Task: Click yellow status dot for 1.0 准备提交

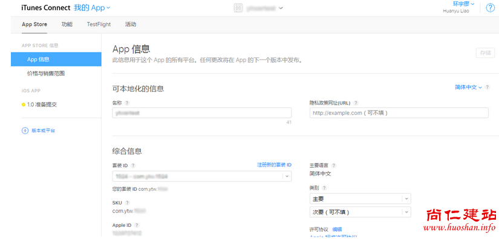Action: click(24, 105)
